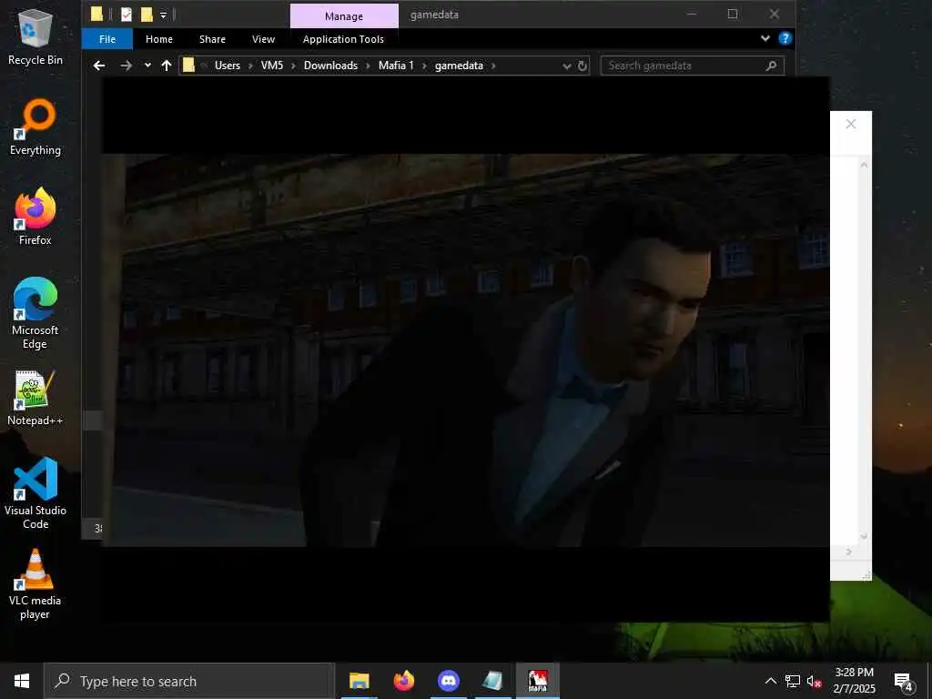This screenshot has width=932, height=699.
Task: Expand chevron after Downloads in breadcrumb
Action: [x=368, y=66]
